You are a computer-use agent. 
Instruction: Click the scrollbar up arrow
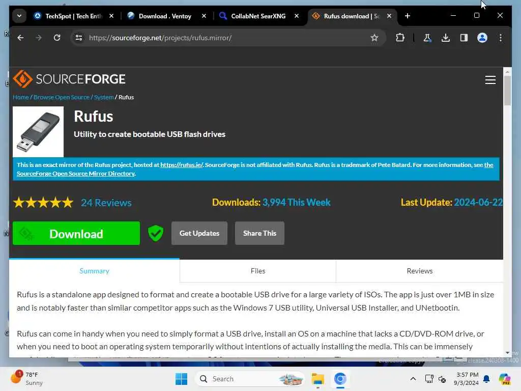(x=507, y=72)
